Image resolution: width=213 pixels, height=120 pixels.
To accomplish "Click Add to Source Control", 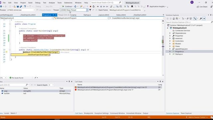I will (197, 117).
